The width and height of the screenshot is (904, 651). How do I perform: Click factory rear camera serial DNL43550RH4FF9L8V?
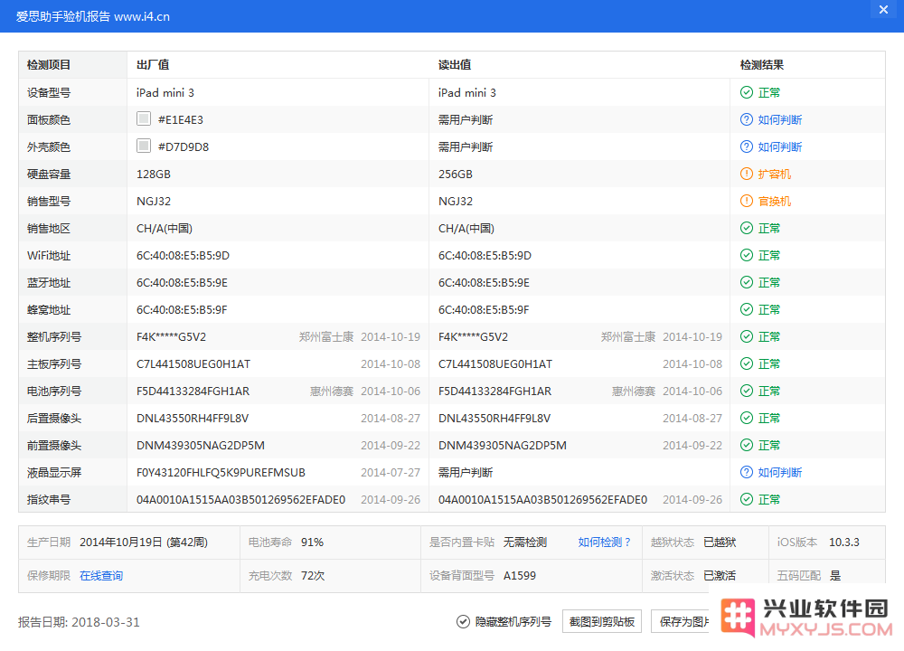pos(192,418)
